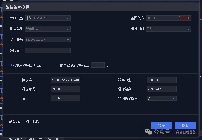This screenshot has height=140, width=202.
Task: Enable 终端启动后自动运行 checkbox
Action: click(x=10, y=65)
